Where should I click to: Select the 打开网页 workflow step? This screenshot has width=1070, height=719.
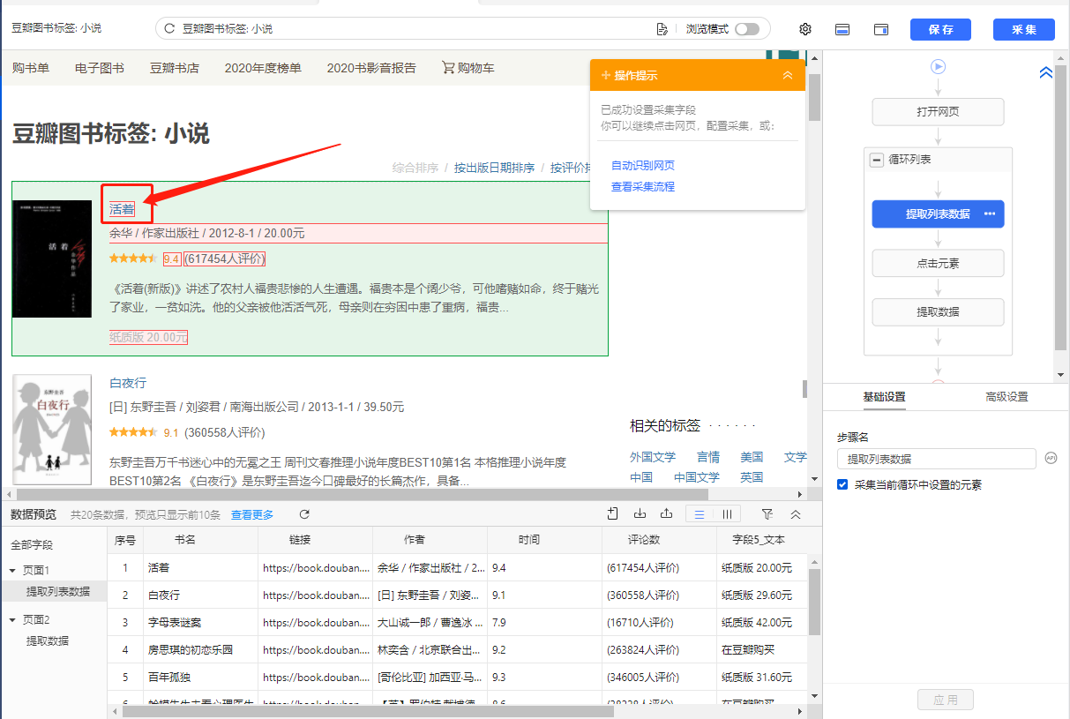coord(938,112)
